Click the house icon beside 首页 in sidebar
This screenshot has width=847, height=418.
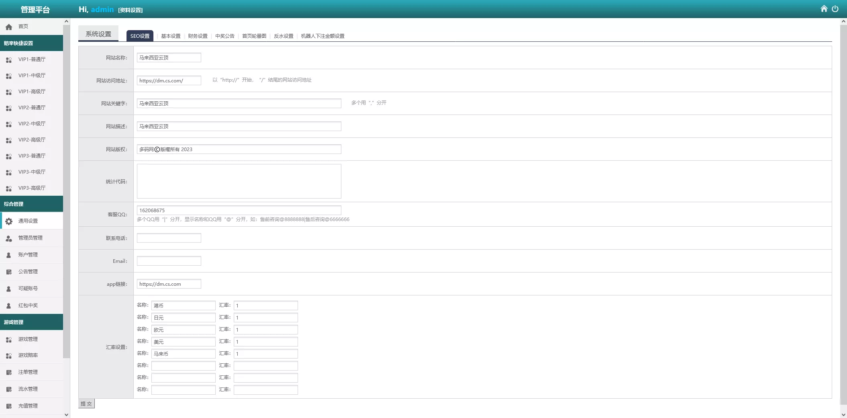coord(9,27)
